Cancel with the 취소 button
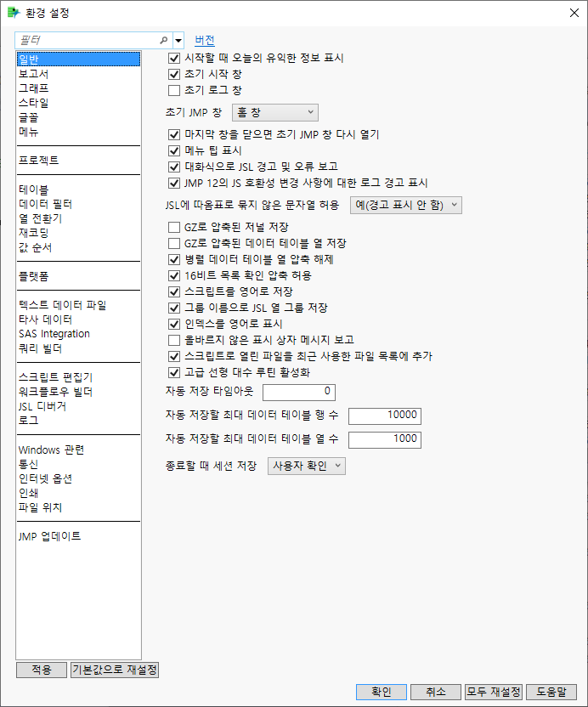 click(436, 692)
